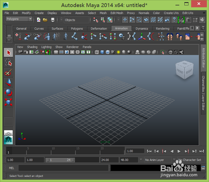Toggle viewport Isolate Select icon

(x=162, y=52)
